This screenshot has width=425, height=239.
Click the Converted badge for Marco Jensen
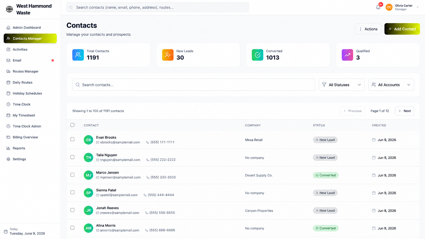click(326, 175)
